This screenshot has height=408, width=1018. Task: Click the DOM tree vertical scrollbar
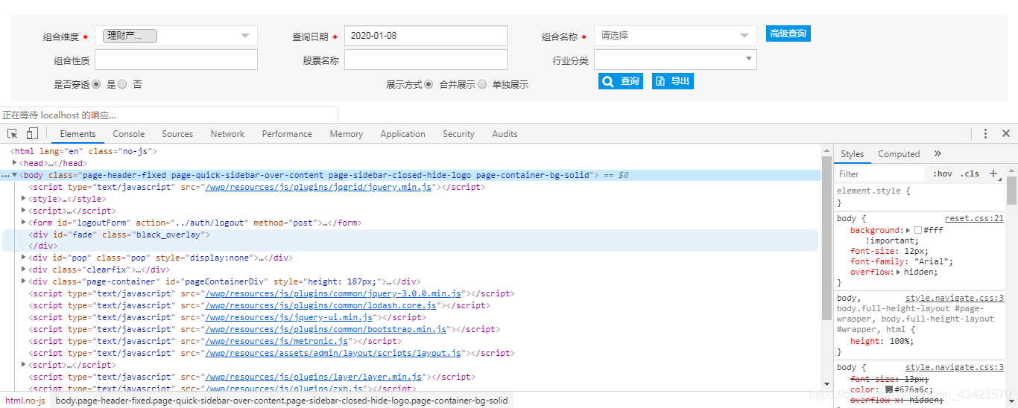(x=826, y=238)
